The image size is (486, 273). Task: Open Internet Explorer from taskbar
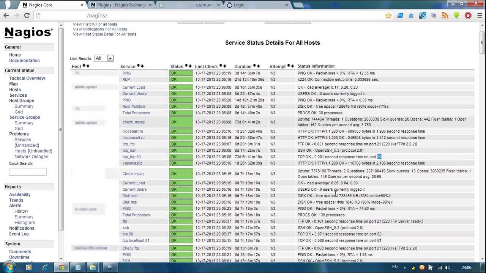(x=45, y=268)
